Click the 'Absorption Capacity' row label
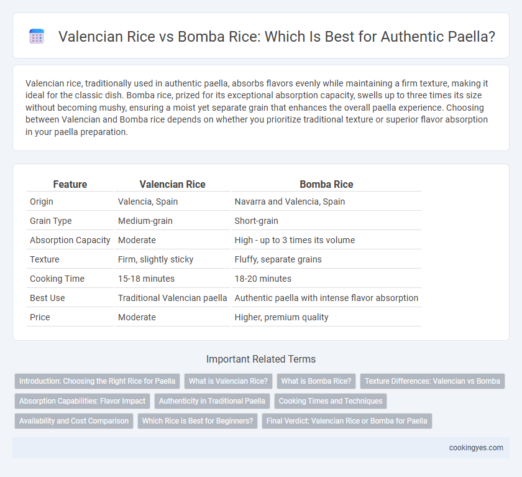This screenshot has height=477, width=522. click(70, 240)
